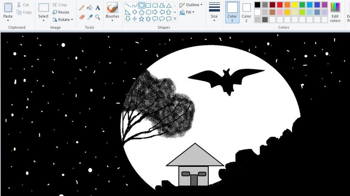
Task: Choose the Triangle shape
Action: click(169, 5)
